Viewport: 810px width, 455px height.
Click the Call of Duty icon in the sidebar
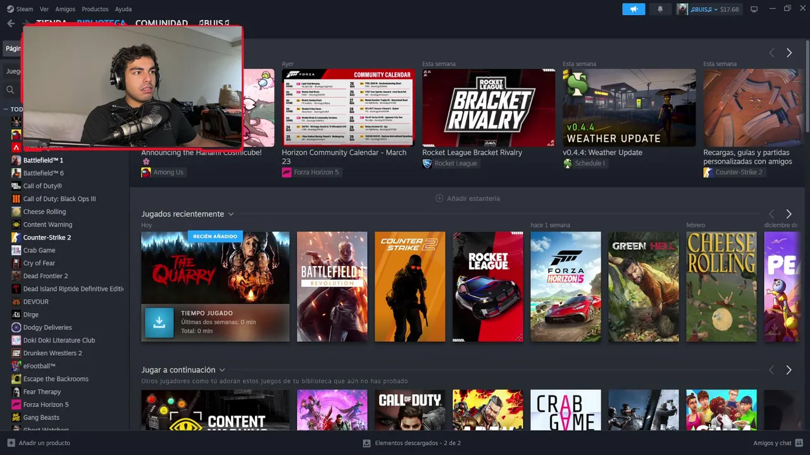point(16,186)
